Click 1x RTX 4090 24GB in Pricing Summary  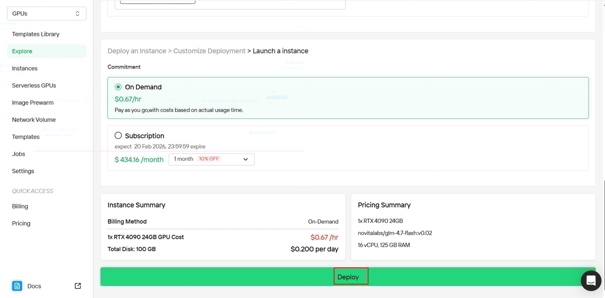(380, 221)
